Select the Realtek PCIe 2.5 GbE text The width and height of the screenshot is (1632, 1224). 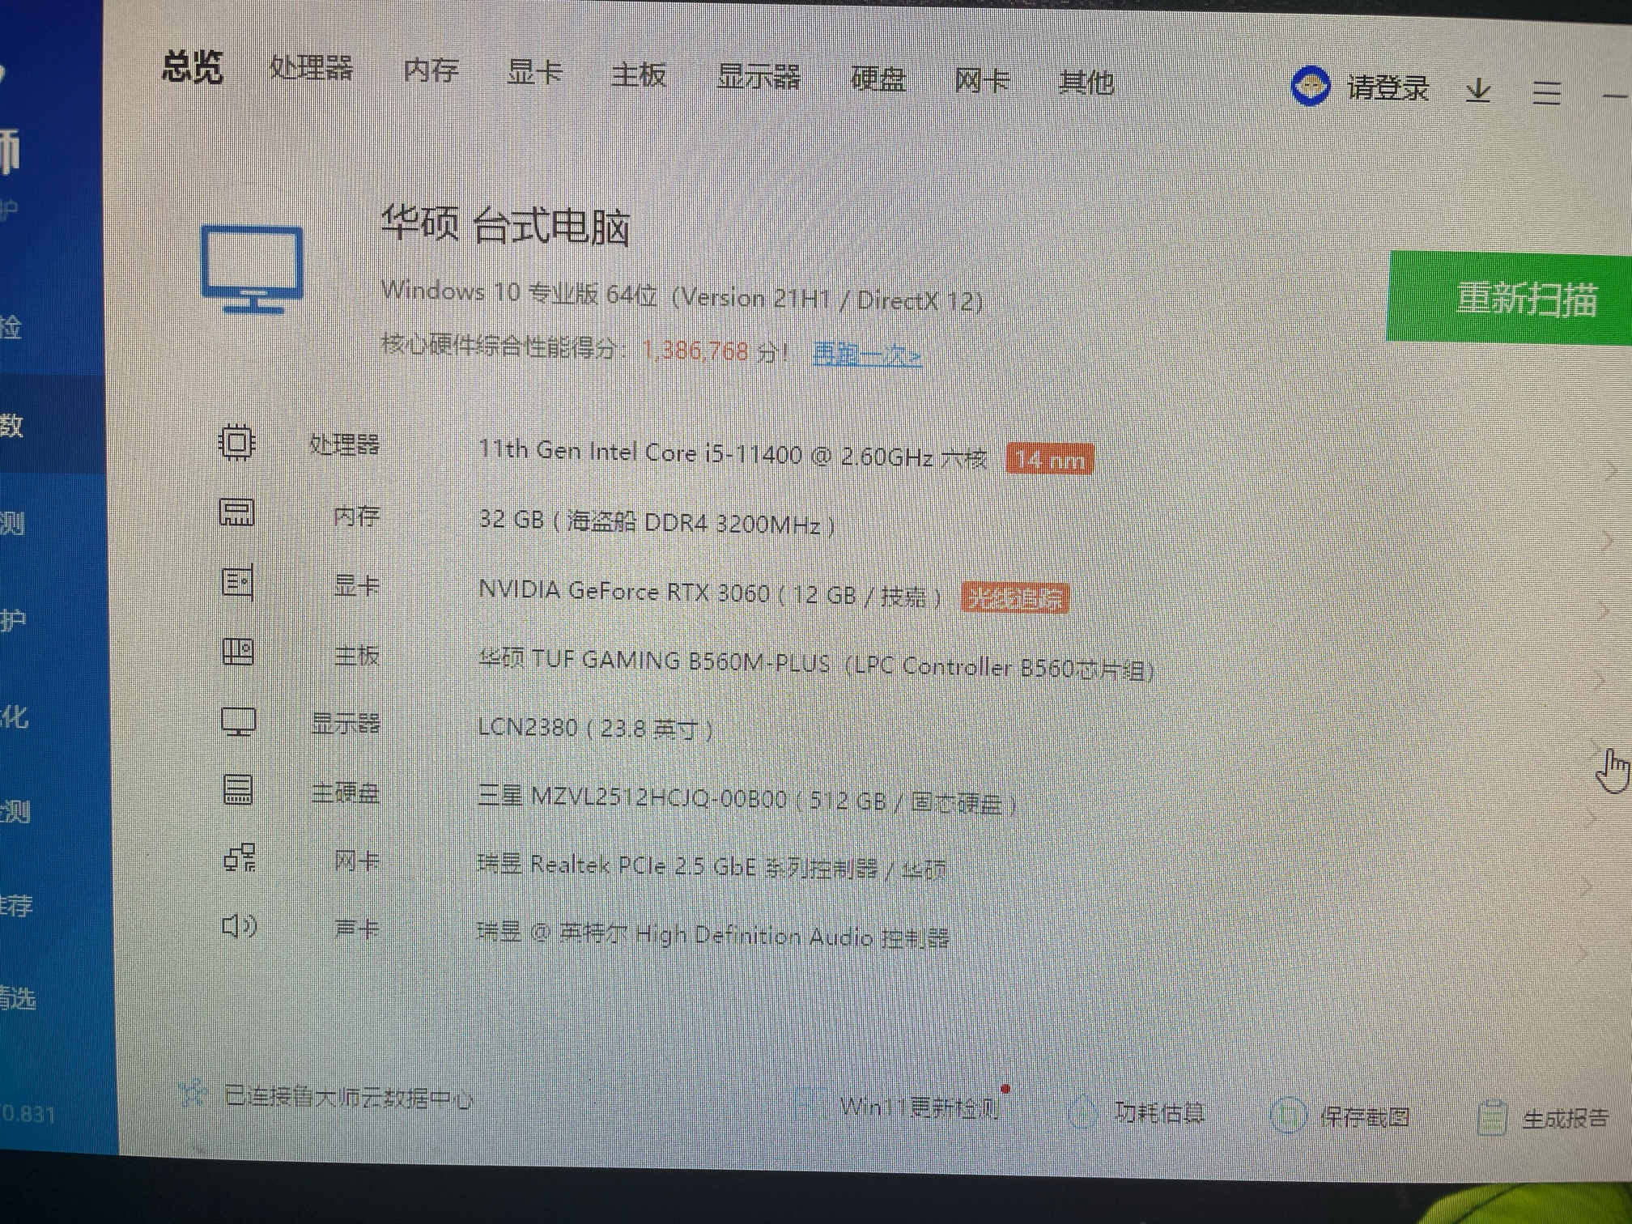point(712,866)
